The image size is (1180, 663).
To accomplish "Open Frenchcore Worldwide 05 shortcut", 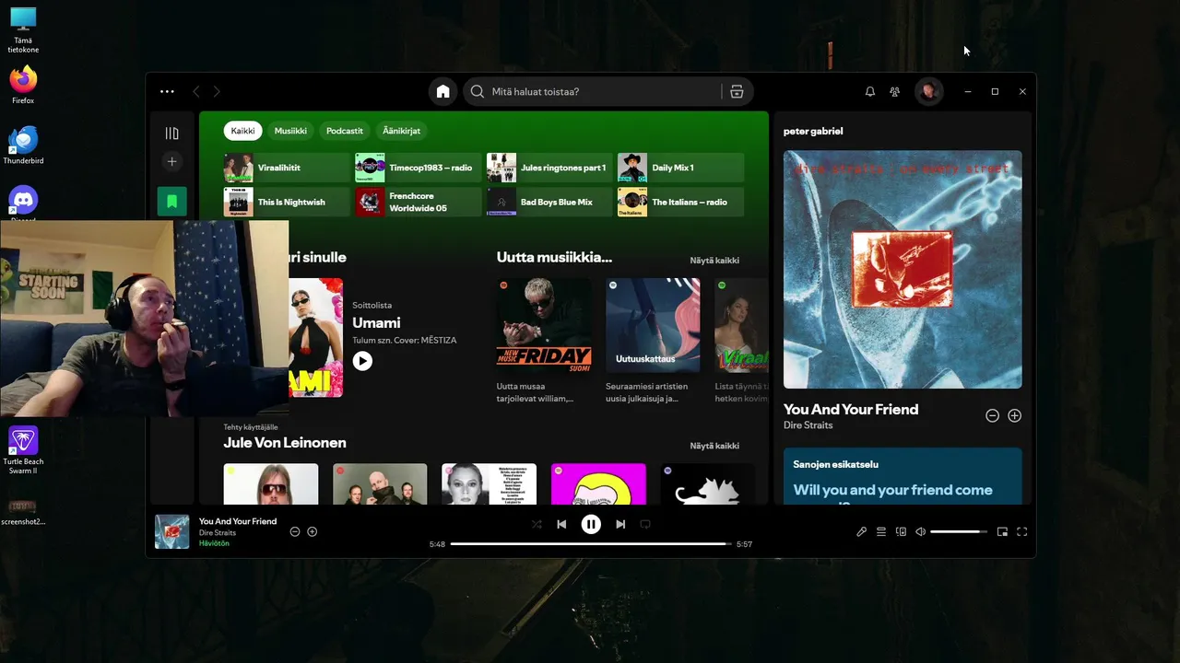I will pyautogui.click(x=418, y=202).
